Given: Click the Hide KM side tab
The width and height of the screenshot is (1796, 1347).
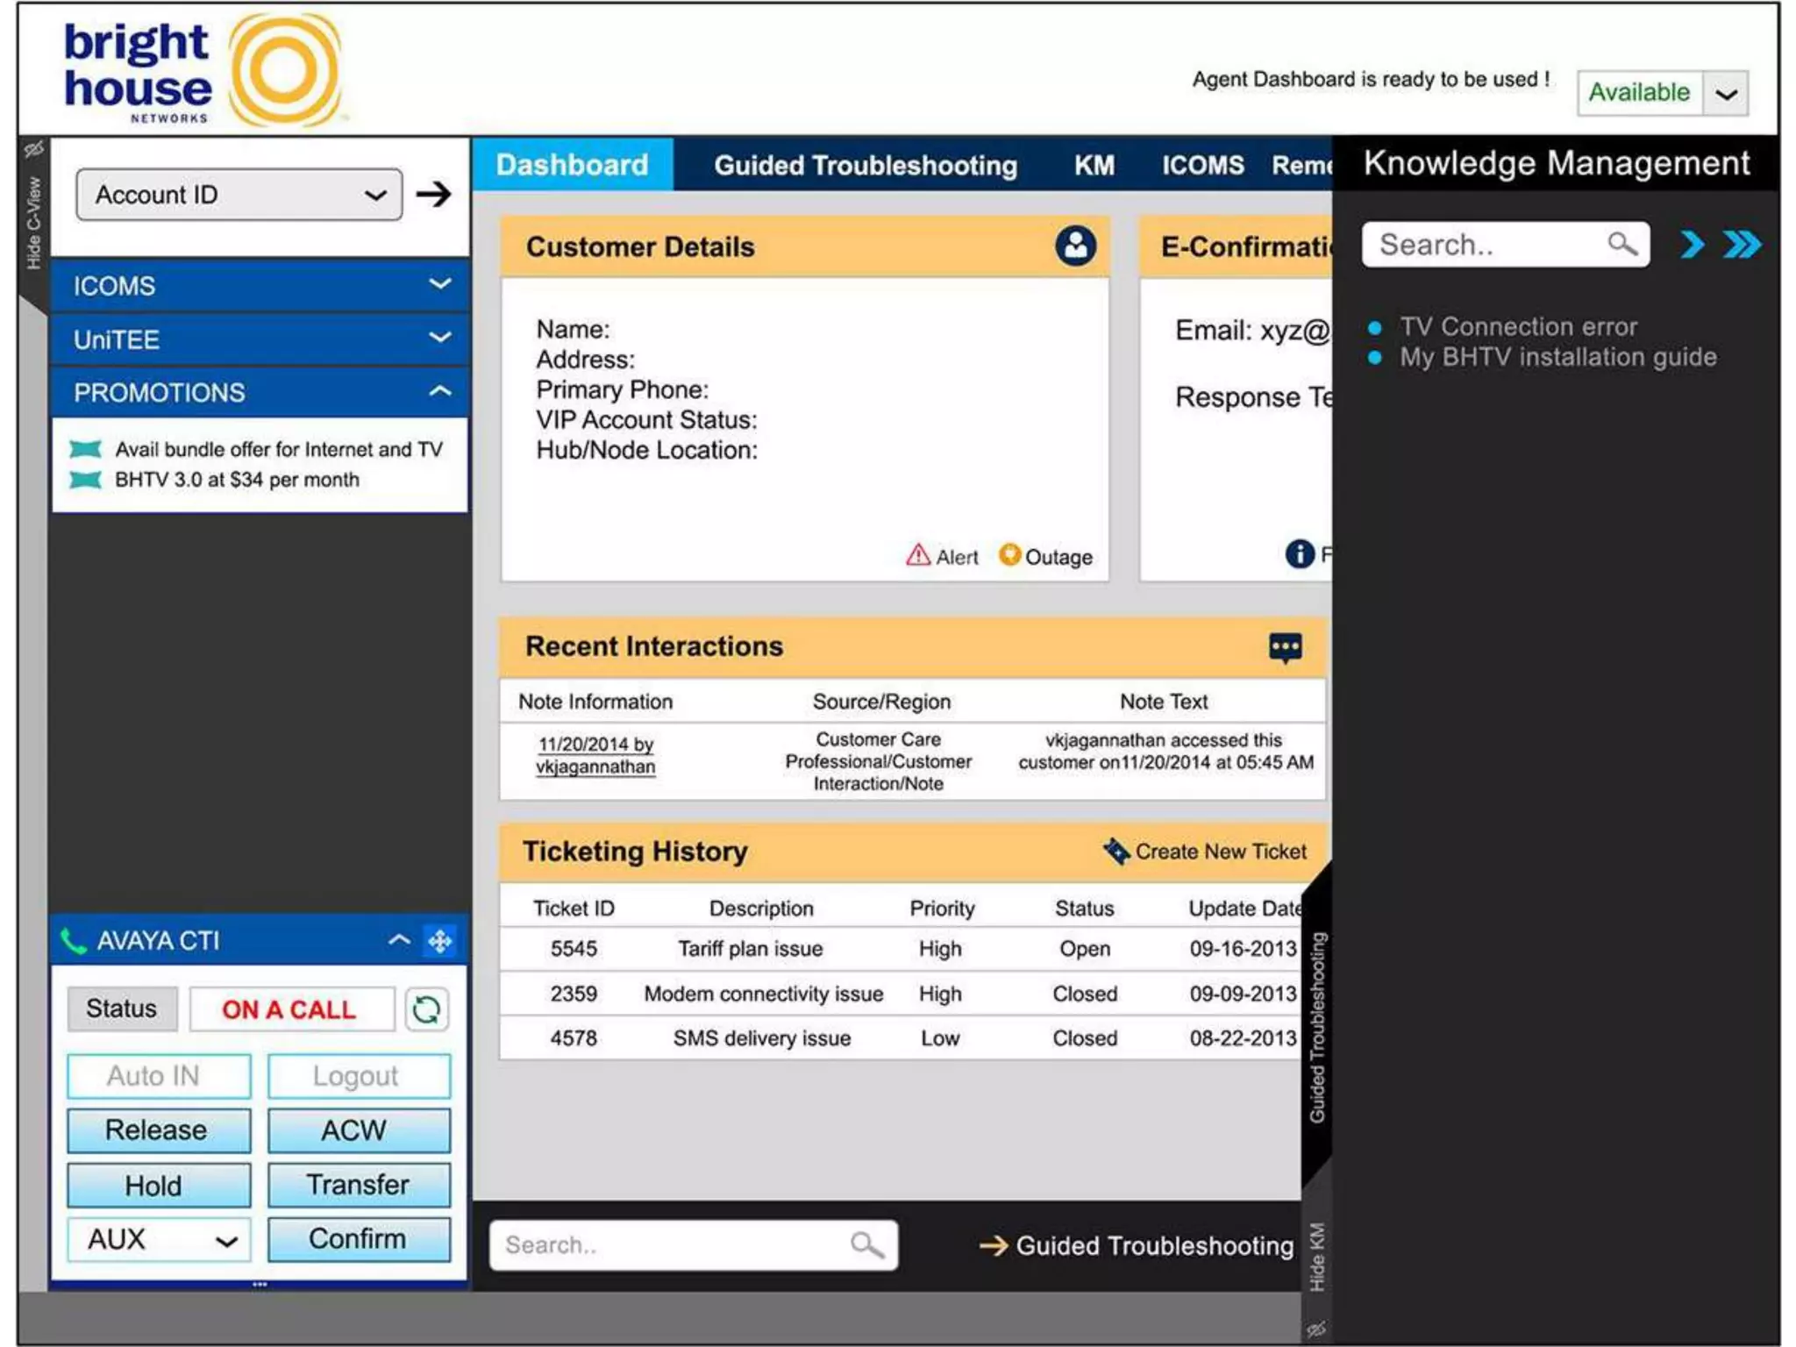Looking at the screenshot, I should pyautogui.click(x=1317, y=1258).
